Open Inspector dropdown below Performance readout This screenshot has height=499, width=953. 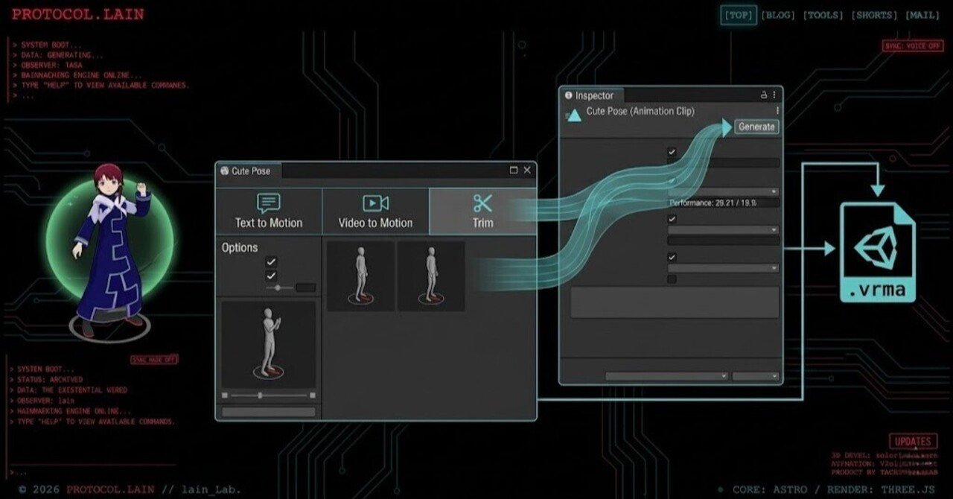click(x=724, y=230)
